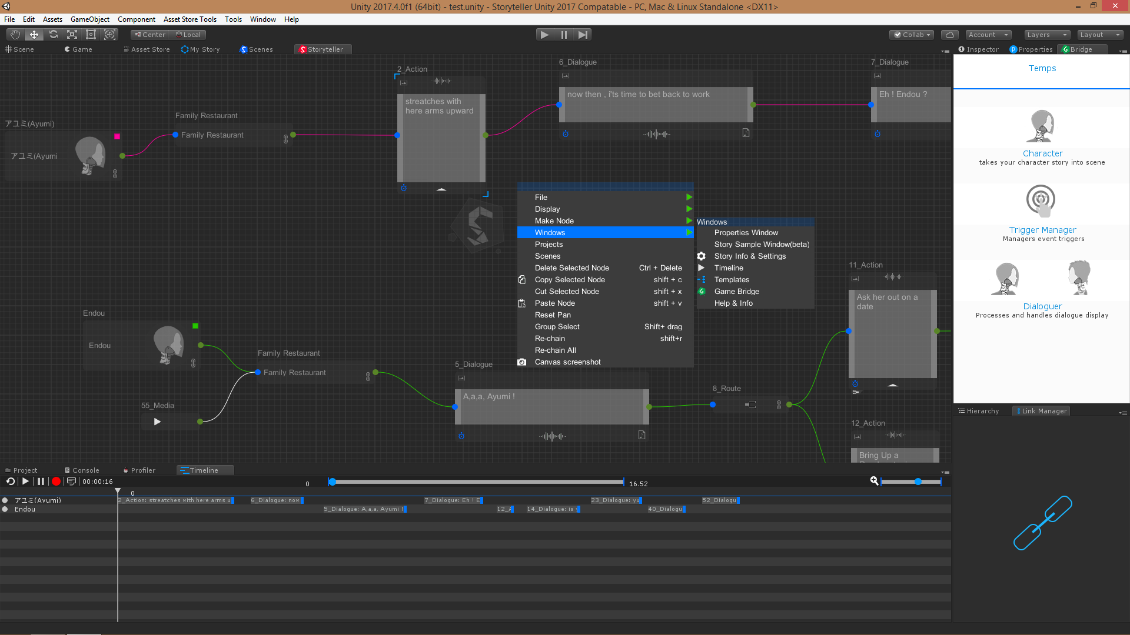Viewport: 1130px width, 635px height.
Task: Open the Component menu
Action: (136, 19)
